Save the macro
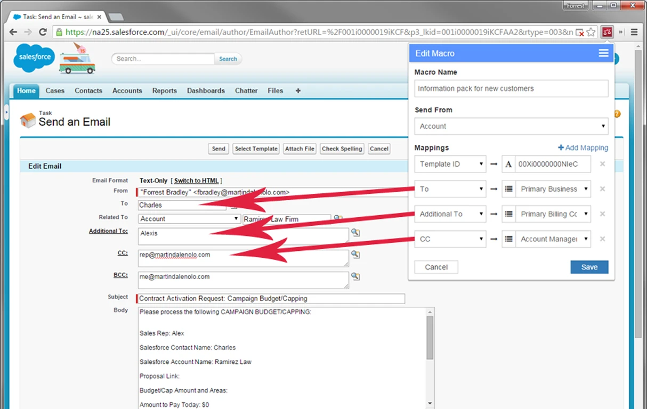This screenshot has height=409, width=647. pos(589,267)
